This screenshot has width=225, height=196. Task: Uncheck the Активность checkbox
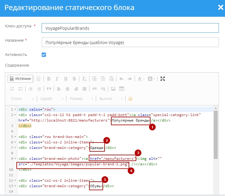44,55
